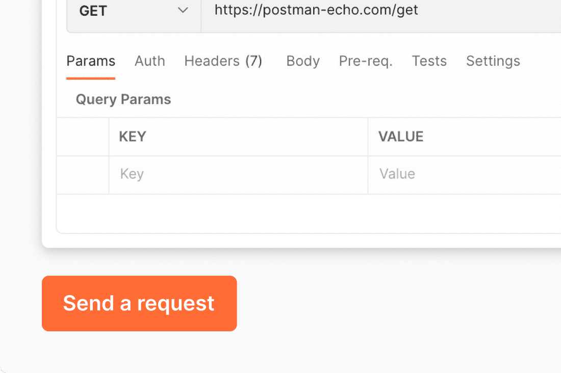Switch to the Tests tab
The image size is (561, 373).
click(429, 61)
